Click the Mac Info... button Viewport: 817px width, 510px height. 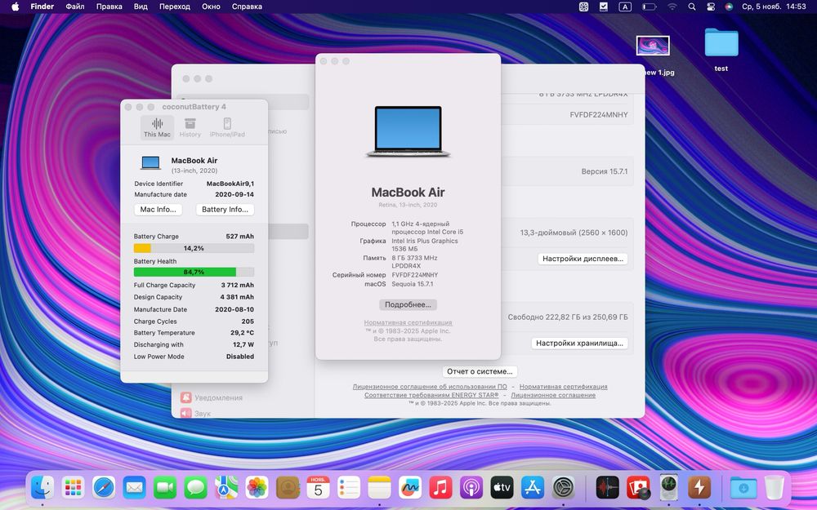[158, 209]
